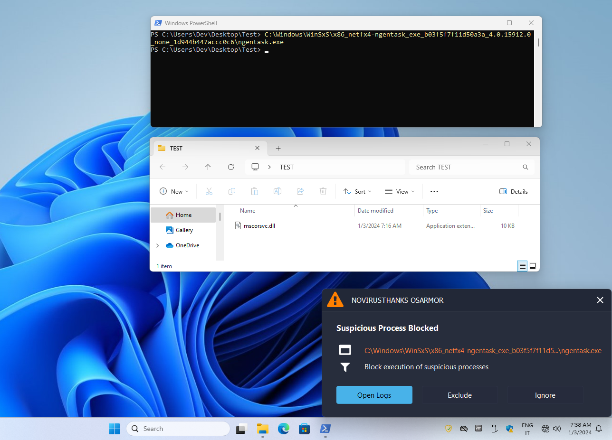Image resolution: width=612 pixels, height=440 pixels.
Task: Open Microsoft Store from the taskbar
Action: pos(305,429)
